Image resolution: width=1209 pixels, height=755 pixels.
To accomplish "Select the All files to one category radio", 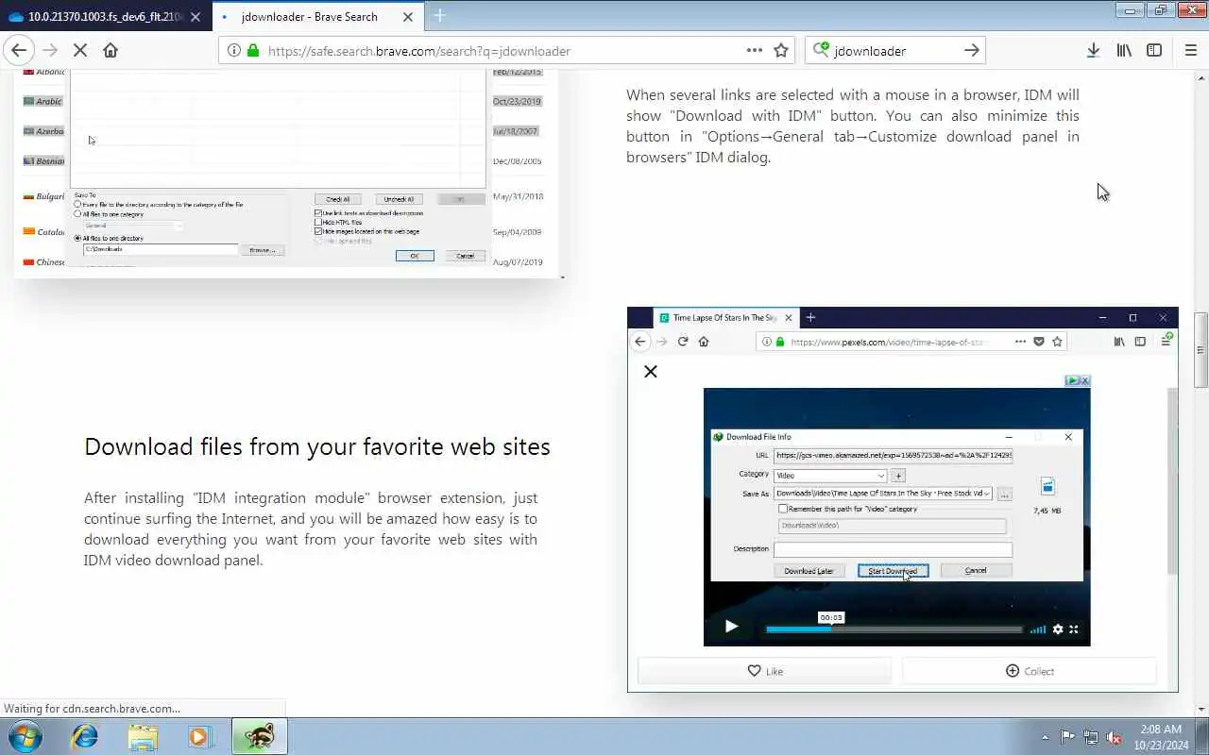I will coord(77,214).
